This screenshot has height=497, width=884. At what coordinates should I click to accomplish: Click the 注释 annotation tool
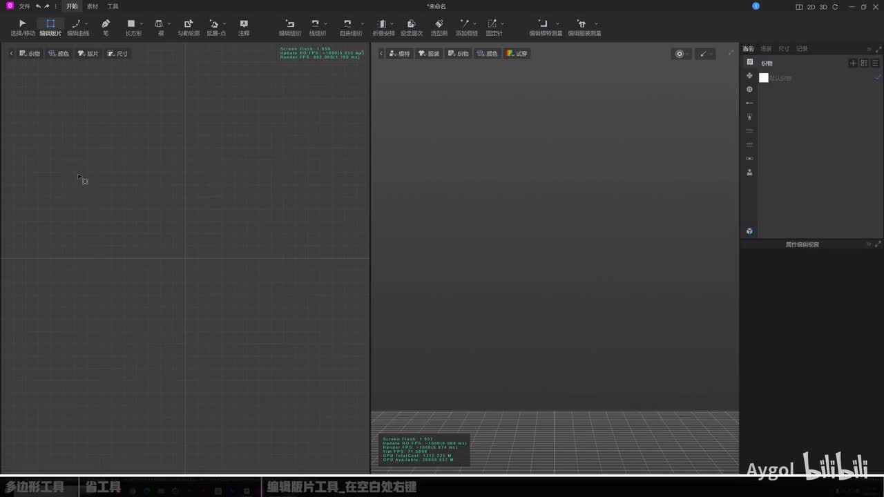244,28
